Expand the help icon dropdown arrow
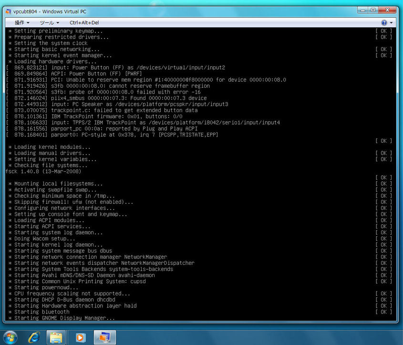The width and height of the screenshot is (403, 345). point(391,22)
